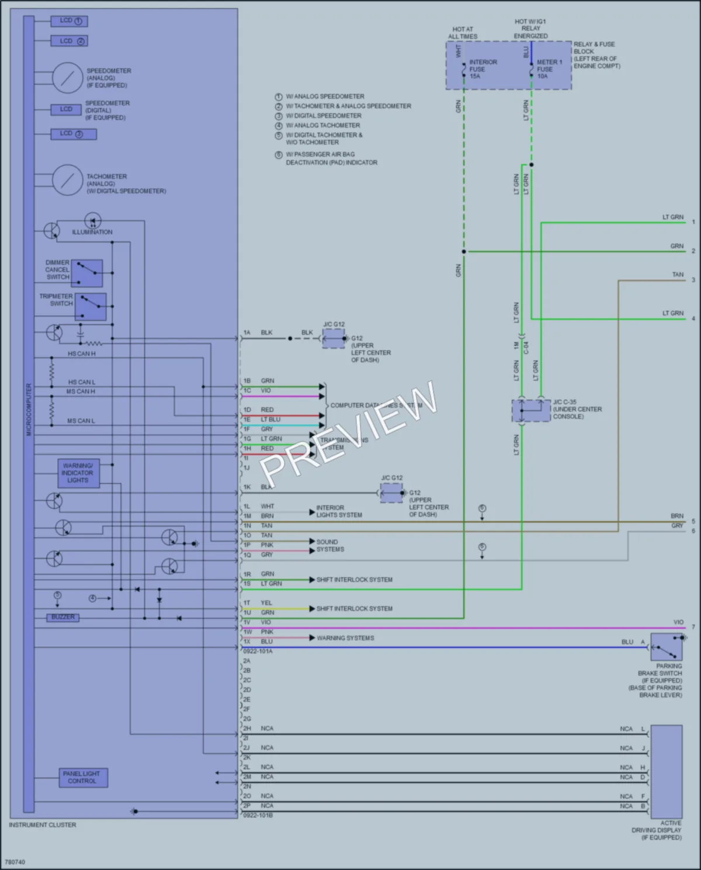
Task: Select legend note 6 Passenger Air Bag Deactivation
Action: point(327,158)
